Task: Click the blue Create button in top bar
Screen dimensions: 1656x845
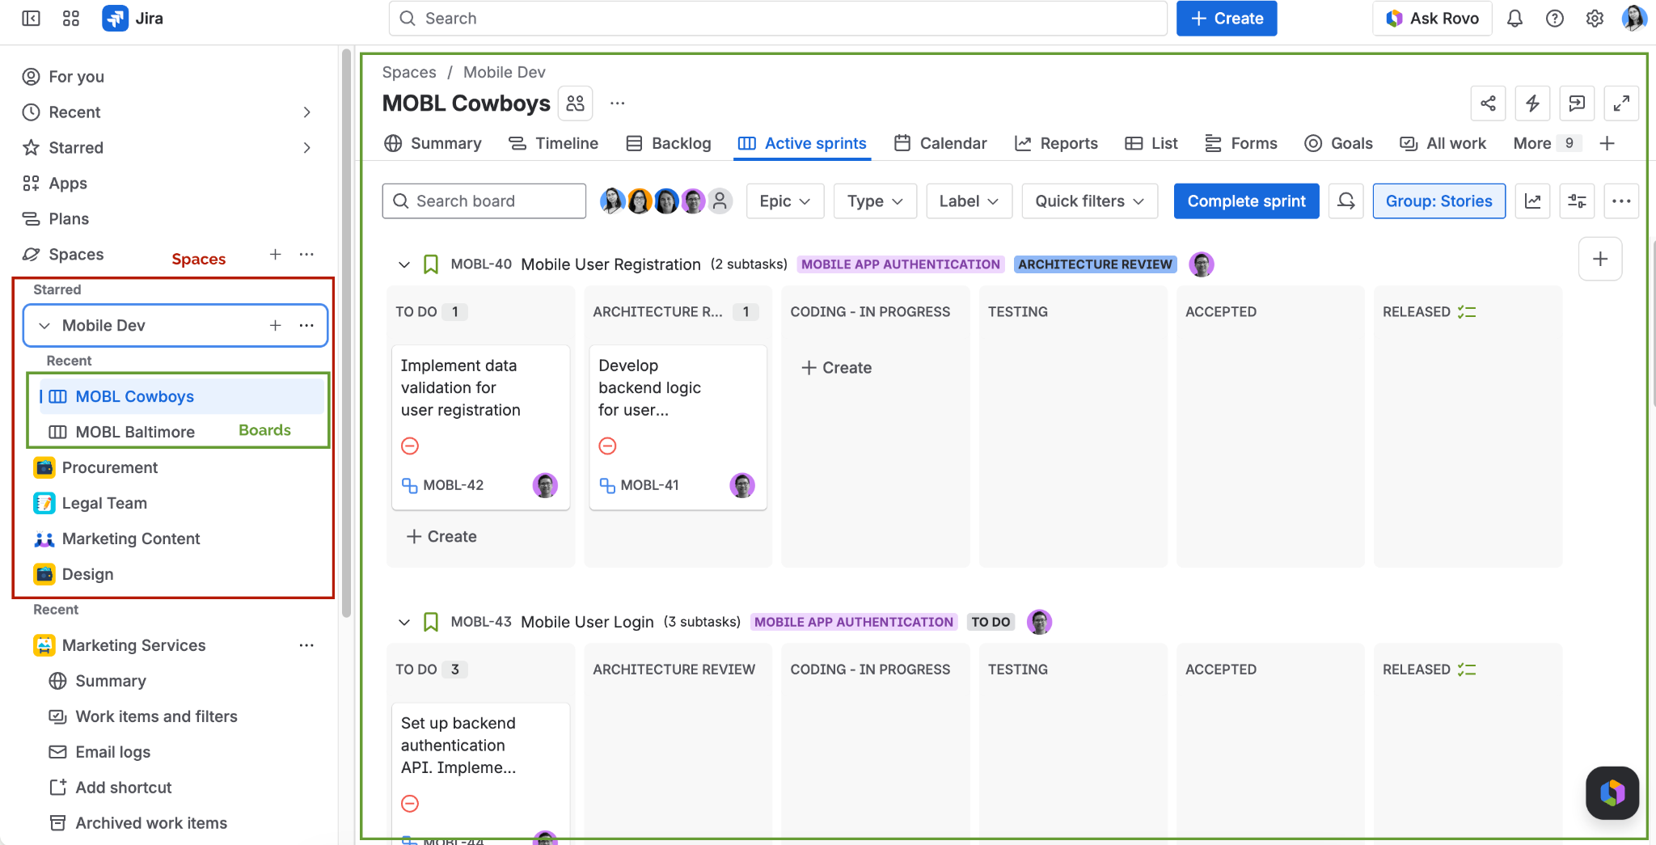Action: 1227,19
